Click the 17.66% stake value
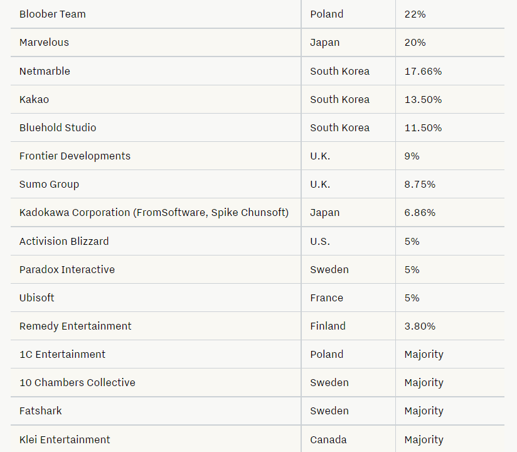The image size is (517, 452). pyautogui.click(x=423, y=71)
